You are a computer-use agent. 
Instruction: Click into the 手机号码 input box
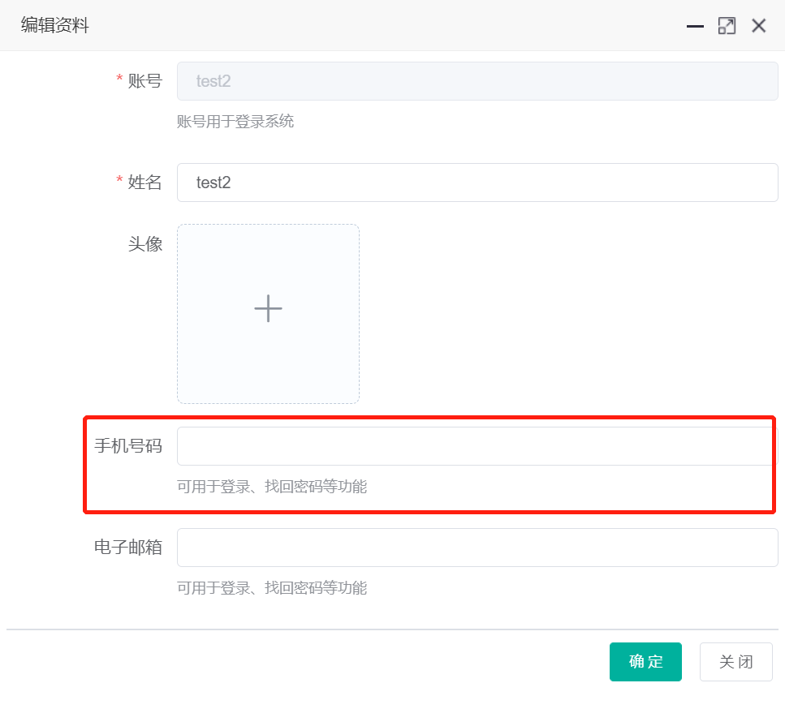(477, 446)
